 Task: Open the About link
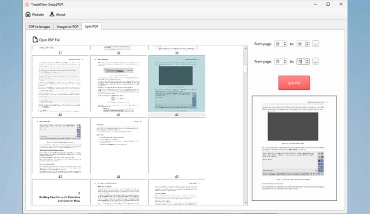pos(61,15)
